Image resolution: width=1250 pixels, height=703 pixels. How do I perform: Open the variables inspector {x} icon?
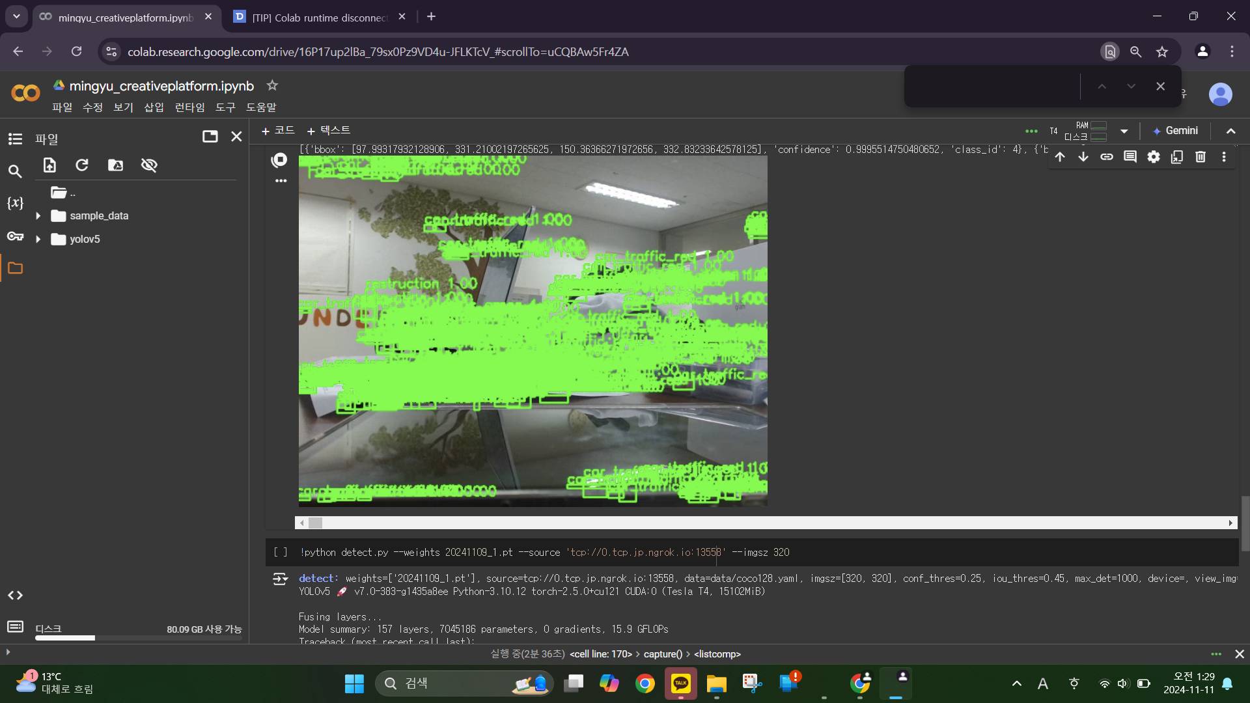coord(15,203)
